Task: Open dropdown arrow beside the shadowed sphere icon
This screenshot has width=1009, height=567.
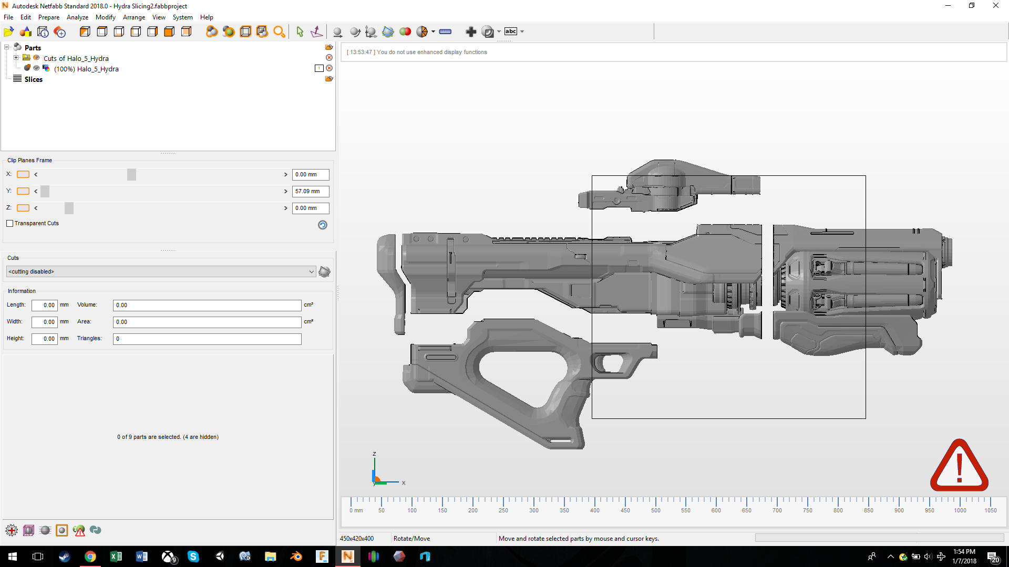Action: [499, 31]
